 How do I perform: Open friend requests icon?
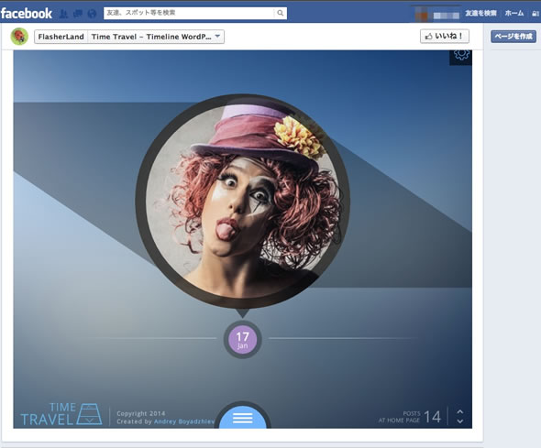[63, 14]
